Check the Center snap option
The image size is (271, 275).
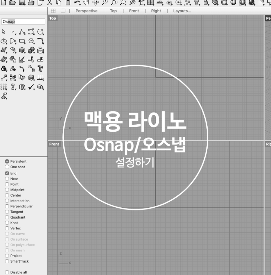coord(7,195)
